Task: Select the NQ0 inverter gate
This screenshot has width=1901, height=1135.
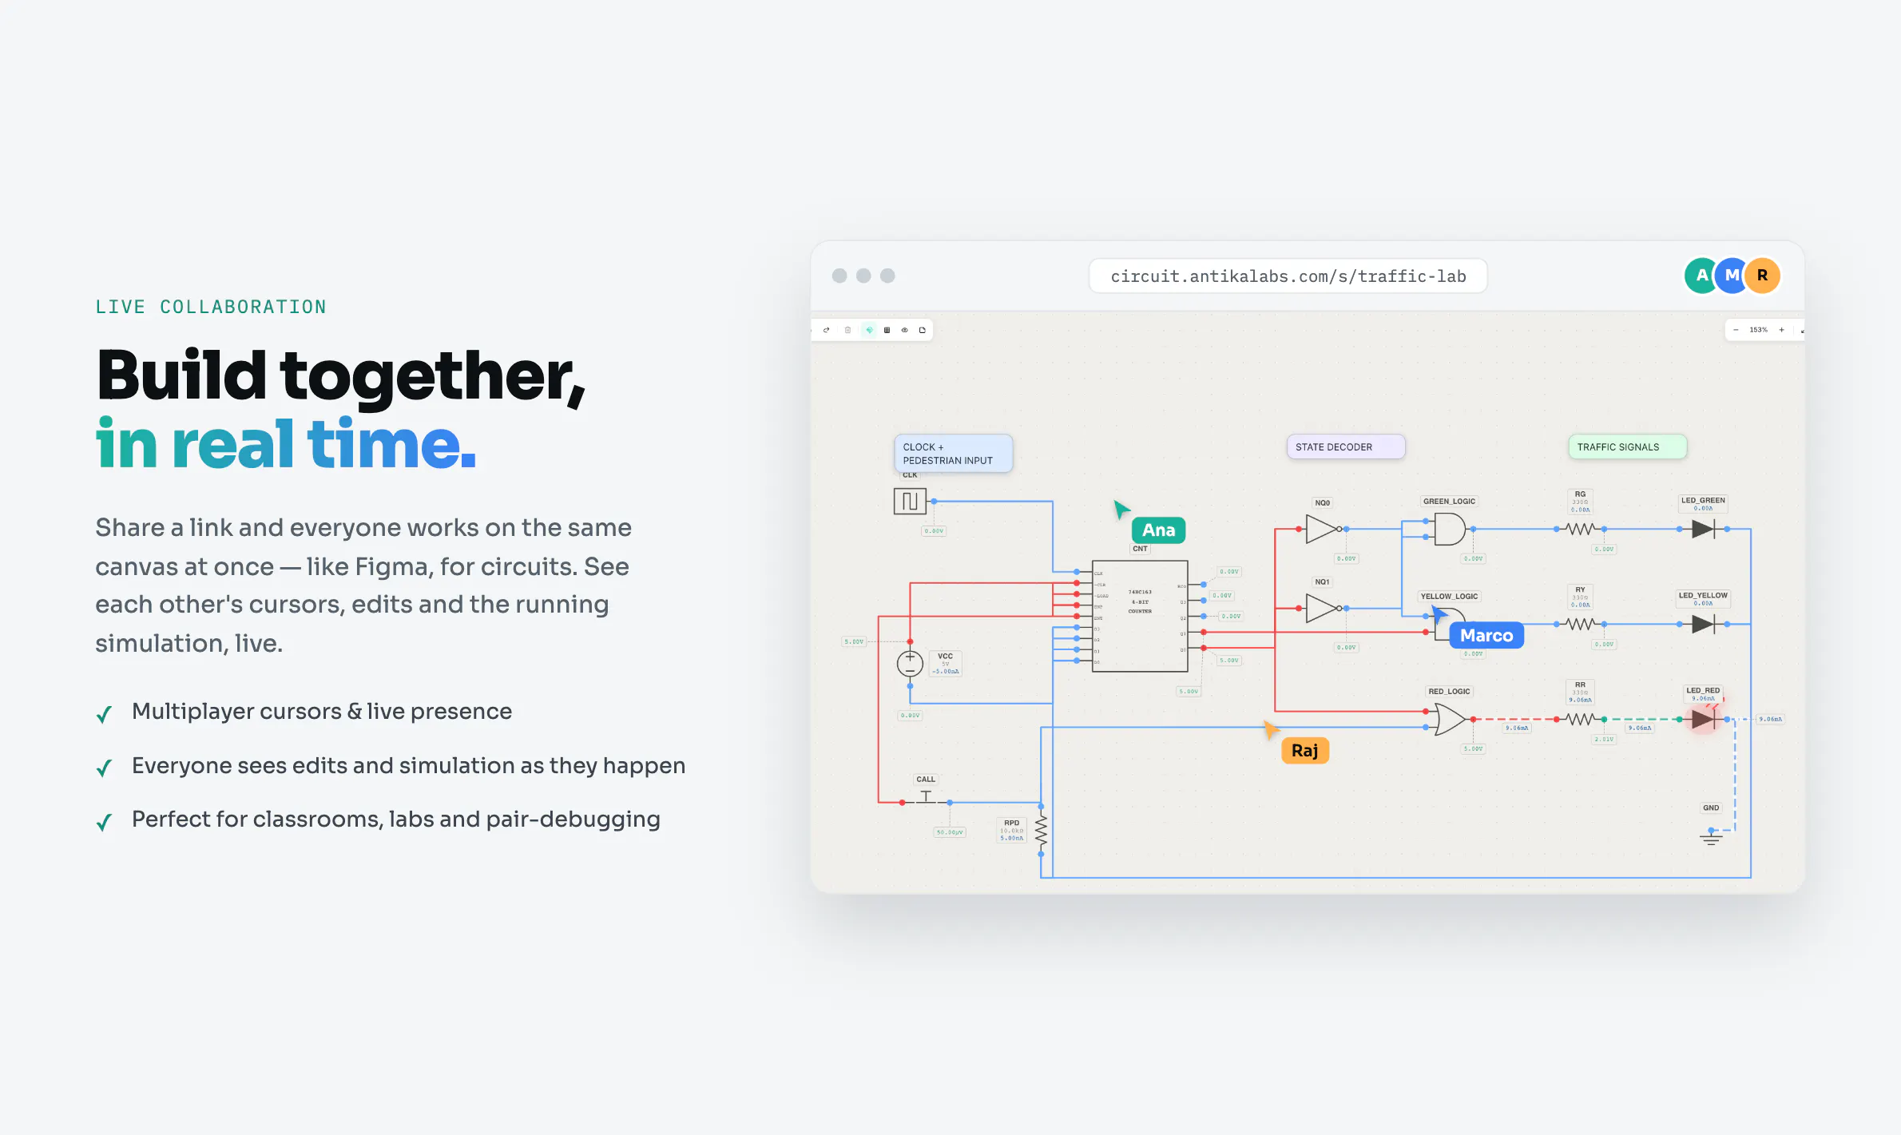Action: coord(1323,529)
